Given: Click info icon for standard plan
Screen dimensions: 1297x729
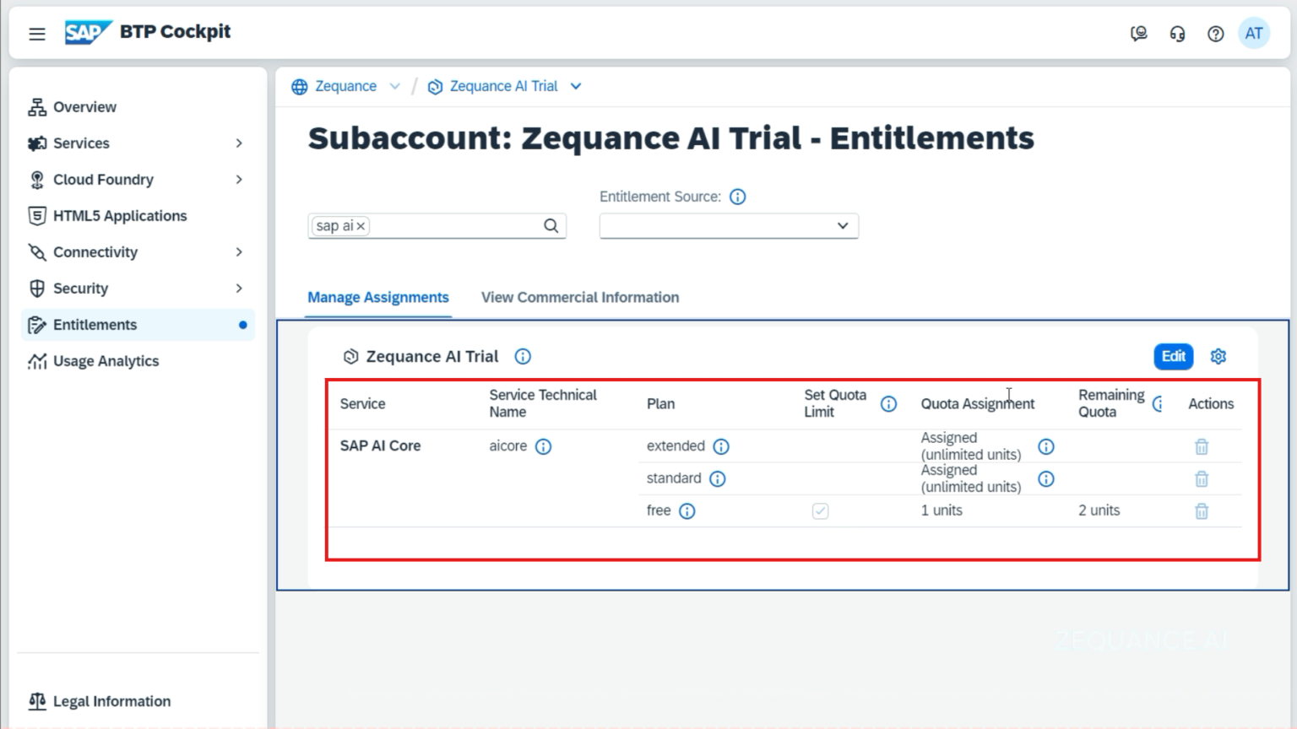Looking at the screenshot, I should pyautogui.click(x=717, y=478).
